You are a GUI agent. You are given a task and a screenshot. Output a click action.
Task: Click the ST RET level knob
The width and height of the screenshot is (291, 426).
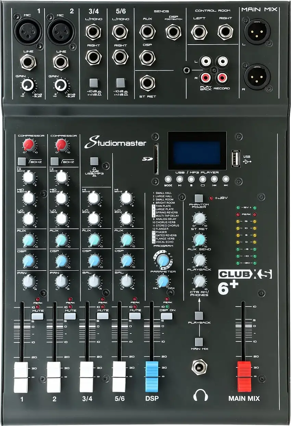(x=199, y=218)
